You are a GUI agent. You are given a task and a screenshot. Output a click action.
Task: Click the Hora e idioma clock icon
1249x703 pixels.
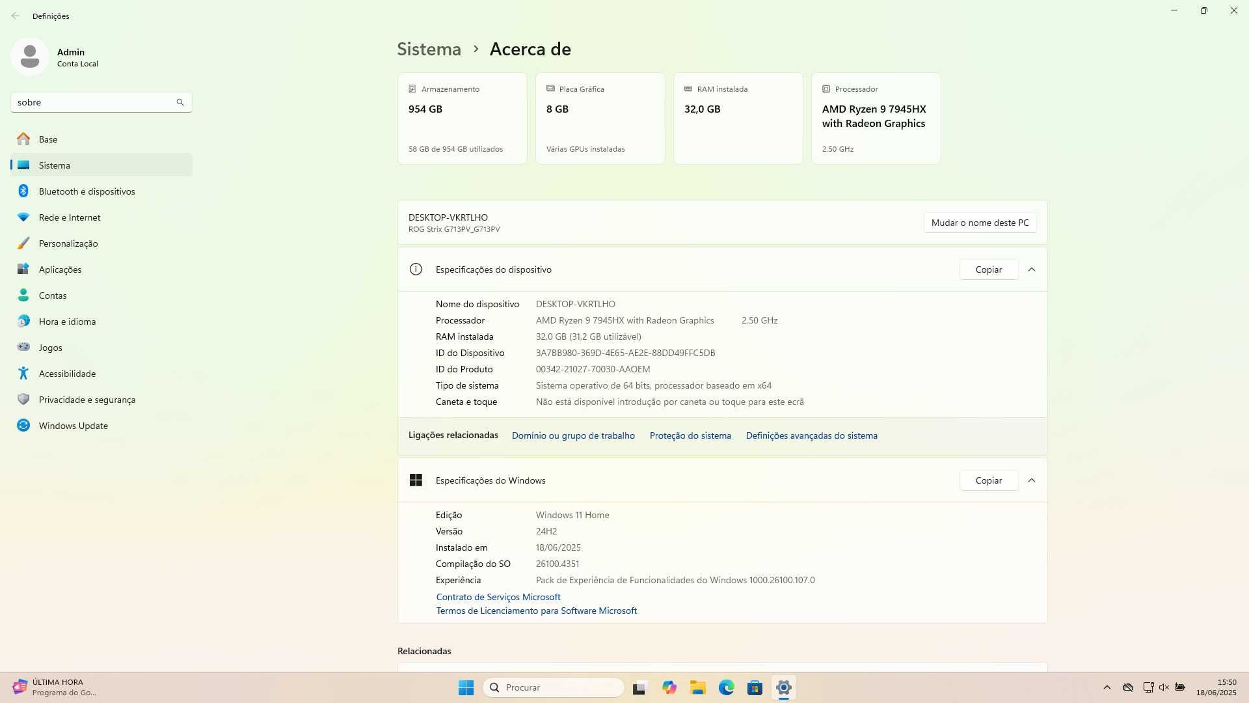coord(23,321)
